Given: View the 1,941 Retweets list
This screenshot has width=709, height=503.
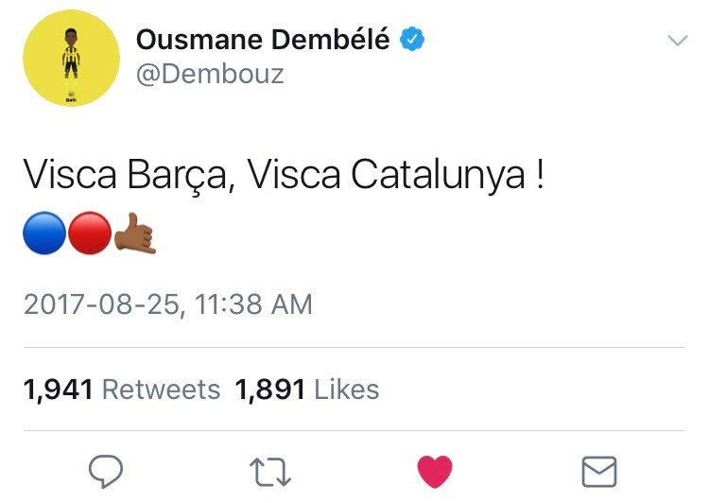Looking at the screenshot, I should (122, 390).
